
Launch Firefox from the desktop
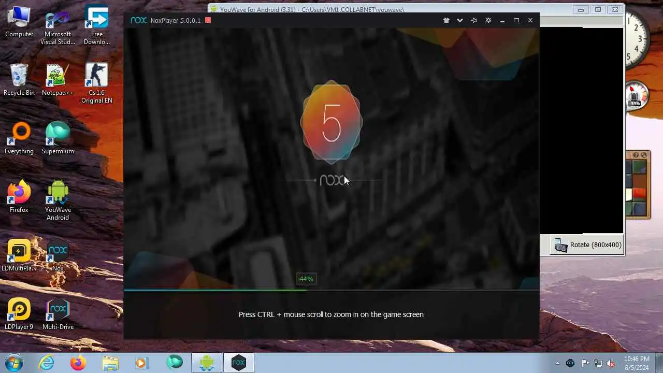tap(19, 197)
